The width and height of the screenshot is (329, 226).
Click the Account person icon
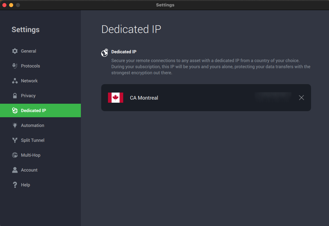[15, 170]
